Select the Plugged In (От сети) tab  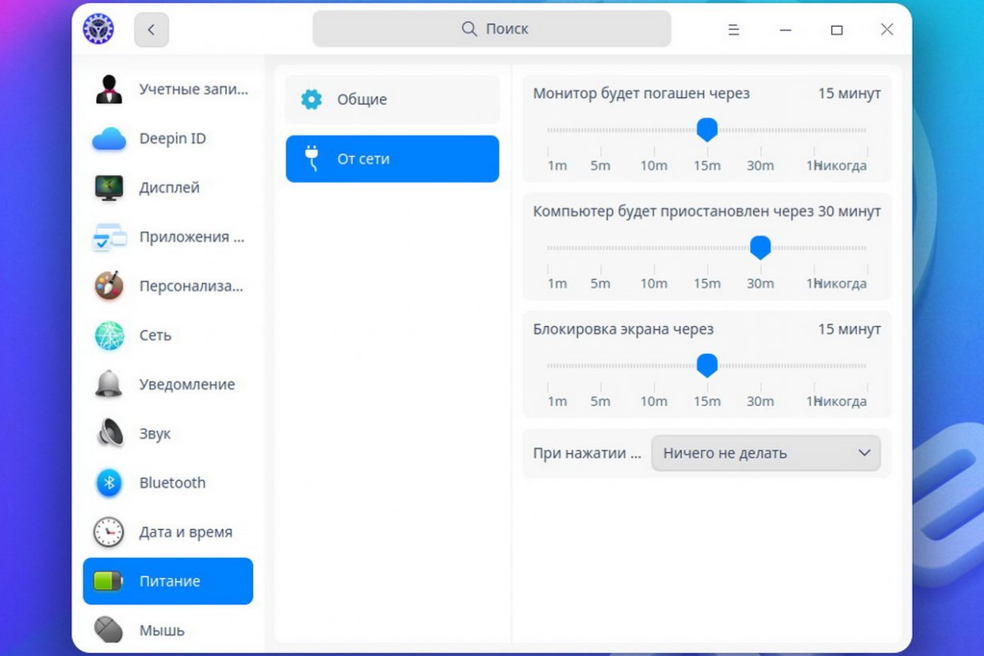point(392,159)
